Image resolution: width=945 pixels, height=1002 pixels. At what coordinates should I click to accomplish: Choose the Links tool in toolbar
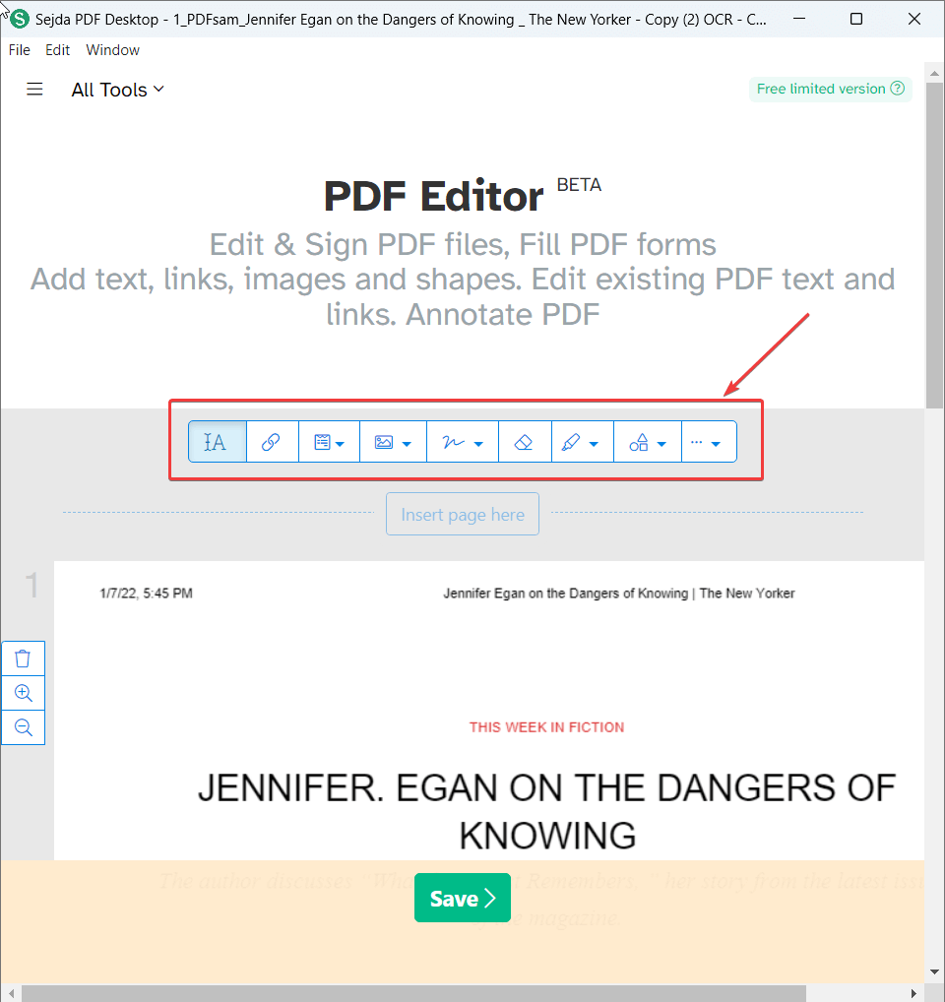click(x=273, y=442)
